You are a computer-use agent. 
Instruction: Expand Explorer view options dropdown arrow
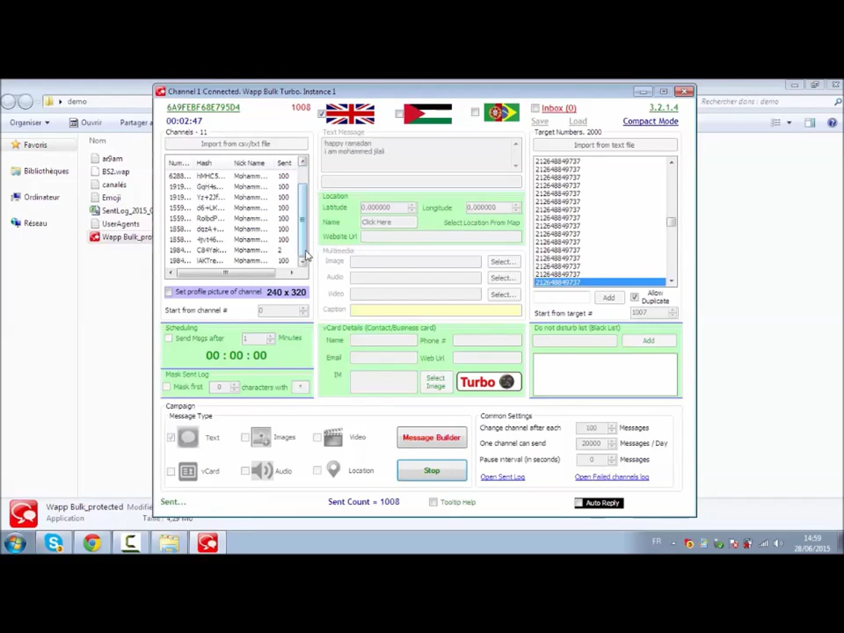tap(789, 122)
